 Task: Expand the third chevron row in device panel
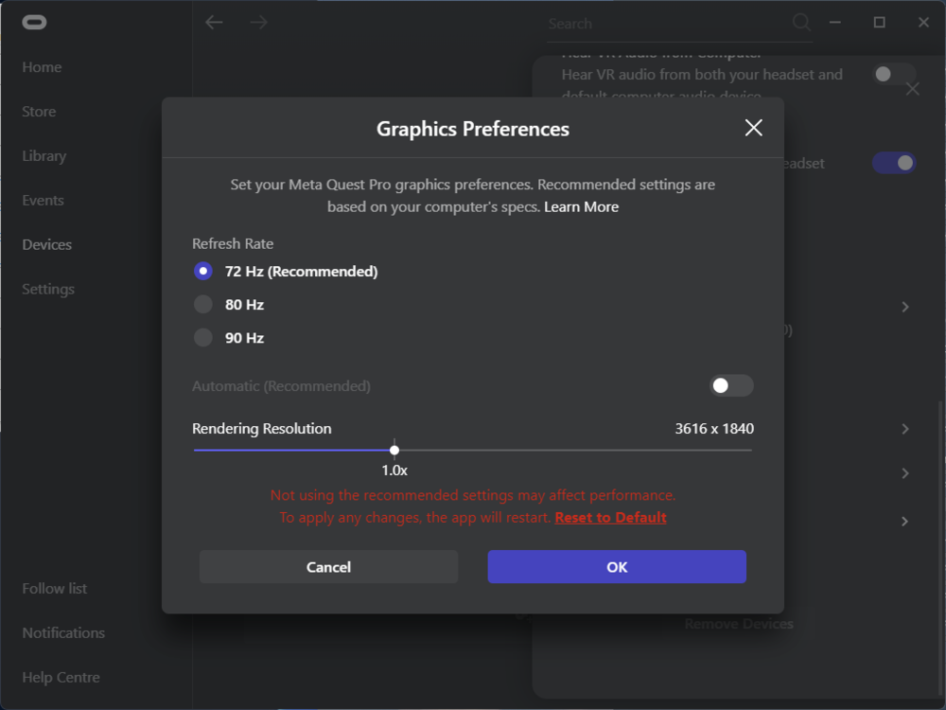pos(905,473)
